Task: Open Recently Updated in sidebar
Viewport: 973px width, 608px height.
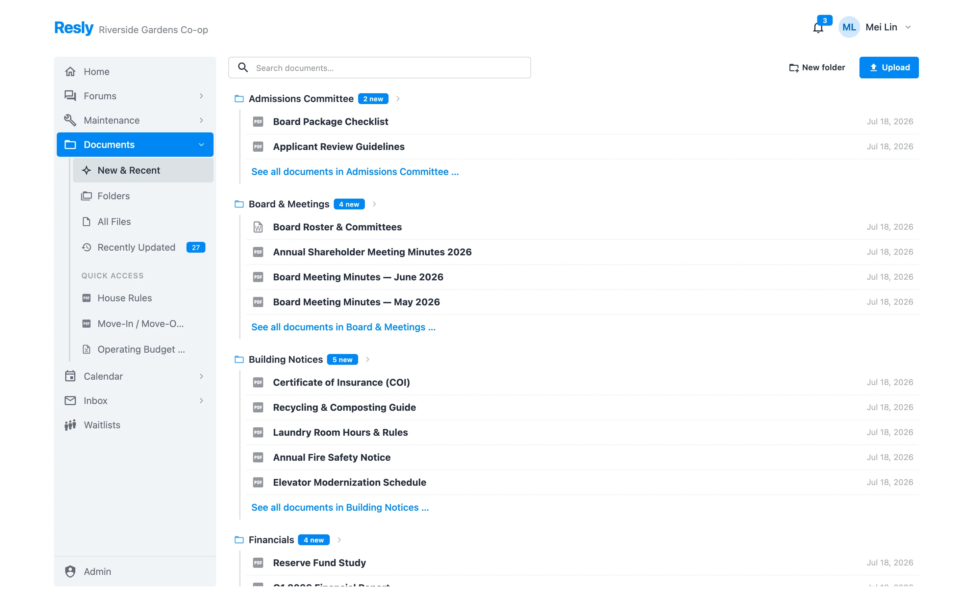Action: click(x=143, y=247)
